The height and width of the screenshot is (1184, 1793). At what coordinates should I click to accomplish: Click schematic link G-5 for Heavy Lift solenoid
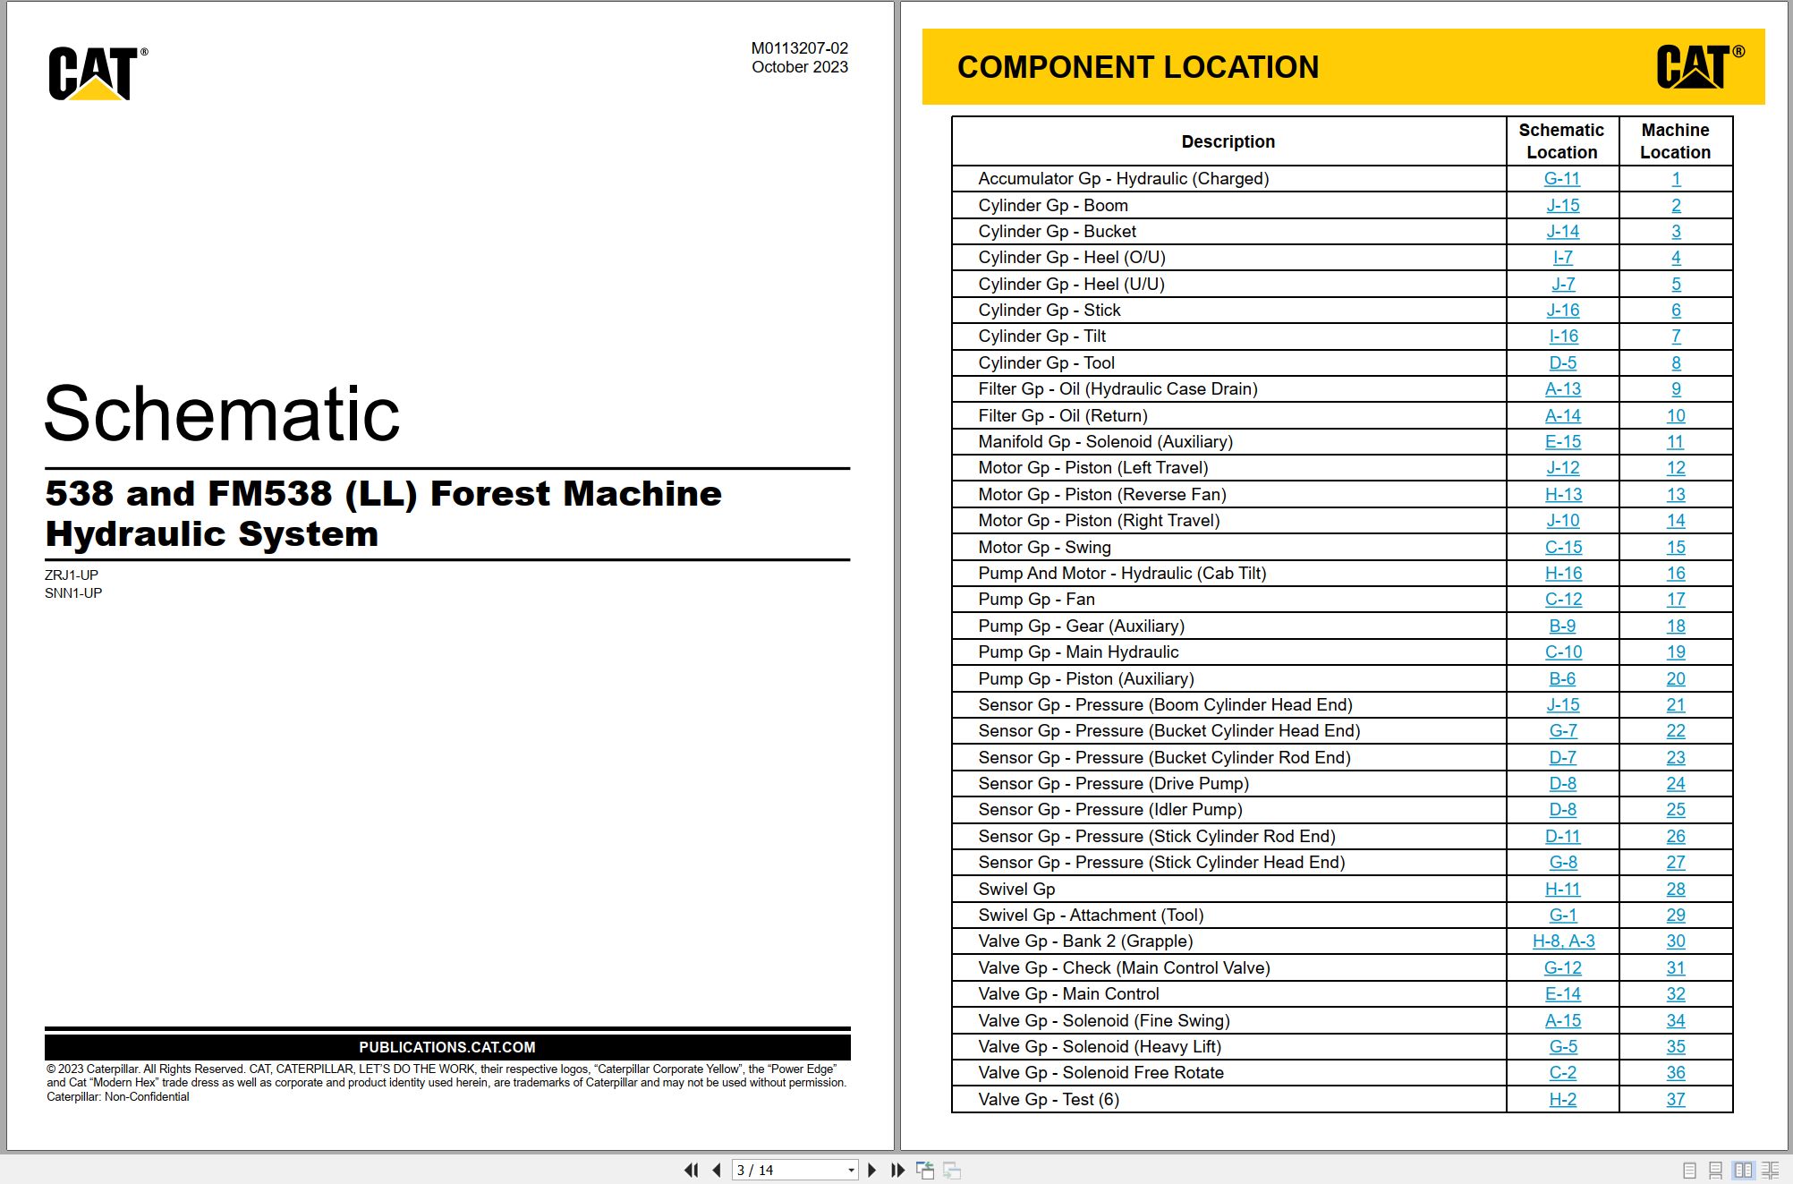point(1562,1046)
